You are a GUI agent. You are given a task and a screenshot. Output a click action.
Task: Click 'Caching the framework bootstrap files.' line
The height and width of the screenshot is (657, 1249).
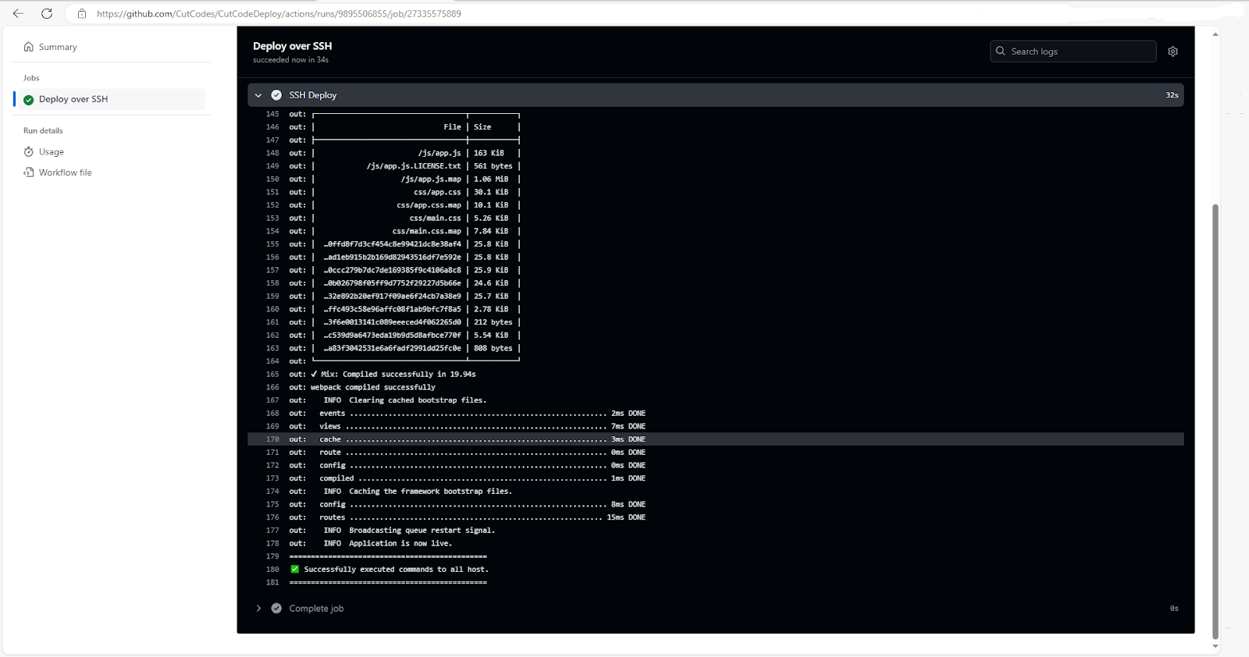(x=431, y=492)
